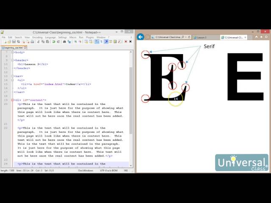
Task: Open Function List from toolbar
Action: coord(120,41)
